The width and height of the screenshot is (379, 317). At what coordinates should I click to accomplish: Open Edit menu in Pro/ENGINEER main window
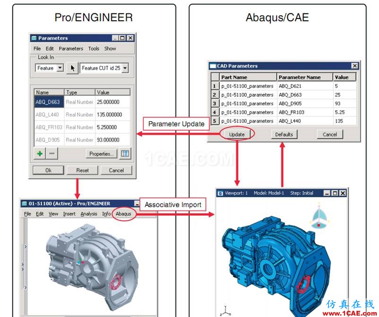point(40,214)
